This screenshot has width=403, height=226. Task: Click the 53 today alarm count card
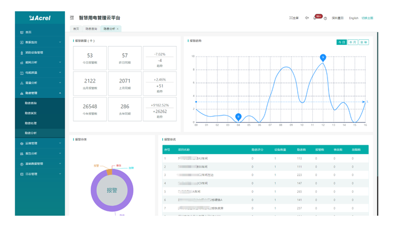(x=90, y=58)
